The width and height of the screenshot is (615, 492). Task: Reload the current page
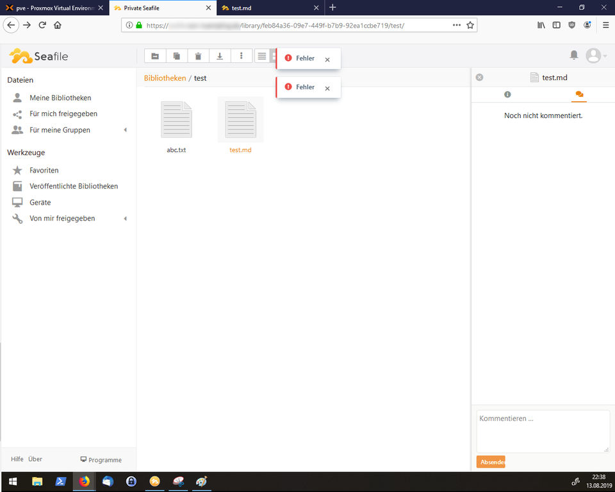(42, 25)
